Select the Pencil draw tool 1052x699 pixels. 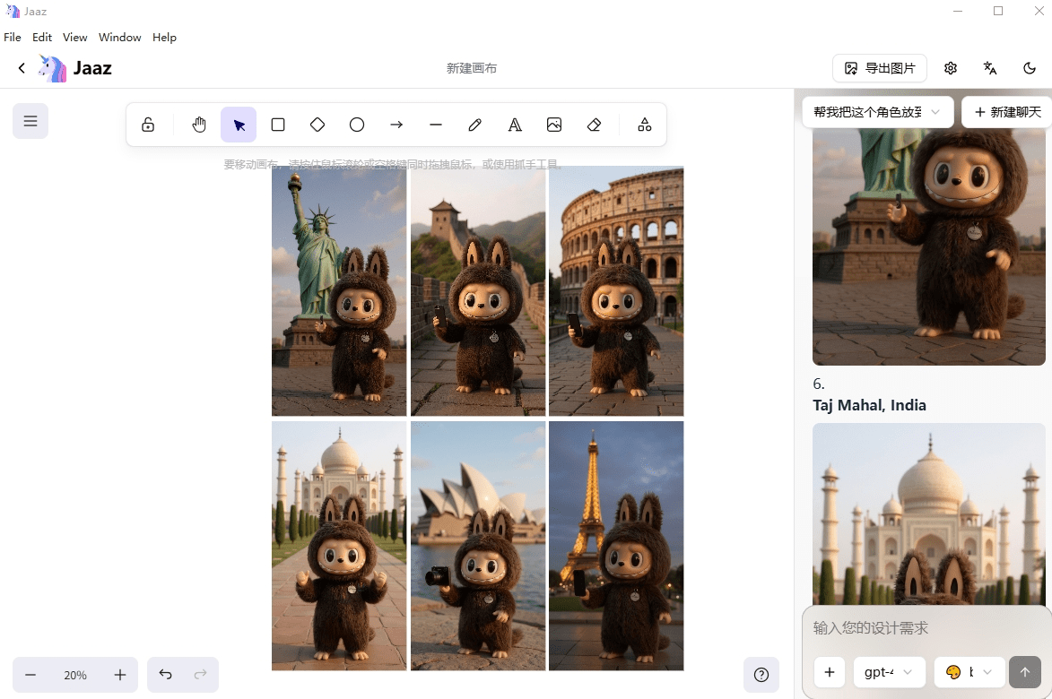475,125
